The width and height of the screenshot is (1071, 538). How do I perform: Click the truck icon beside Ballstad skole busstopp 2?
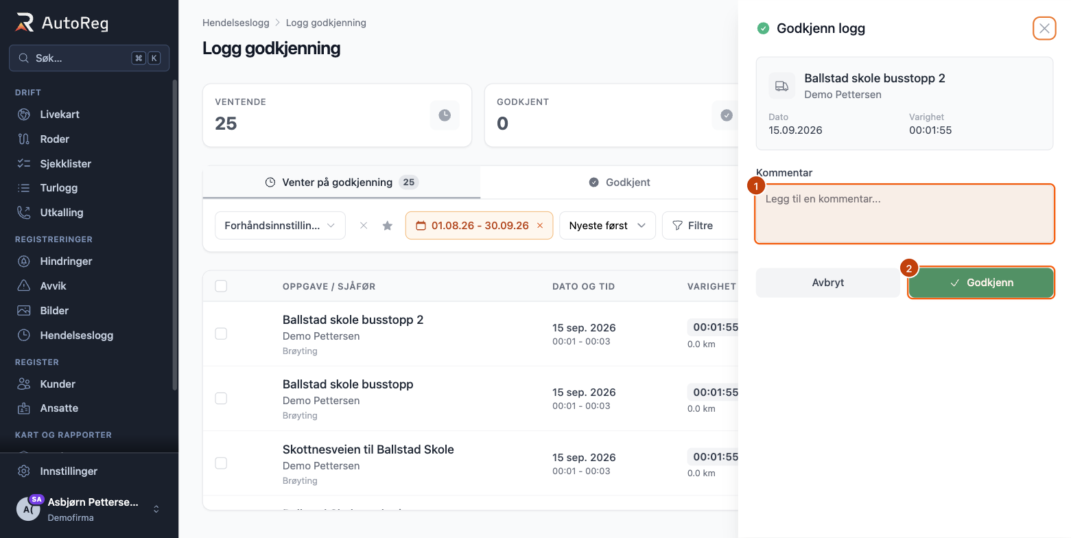(x=781, y=86)
